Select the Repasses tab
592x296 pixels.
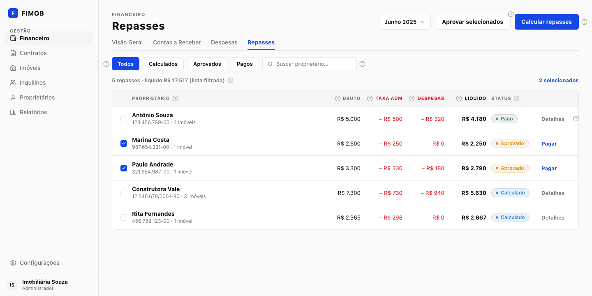261,42
